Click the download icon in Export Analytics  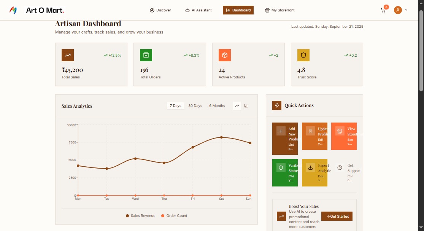click(310, 168)
